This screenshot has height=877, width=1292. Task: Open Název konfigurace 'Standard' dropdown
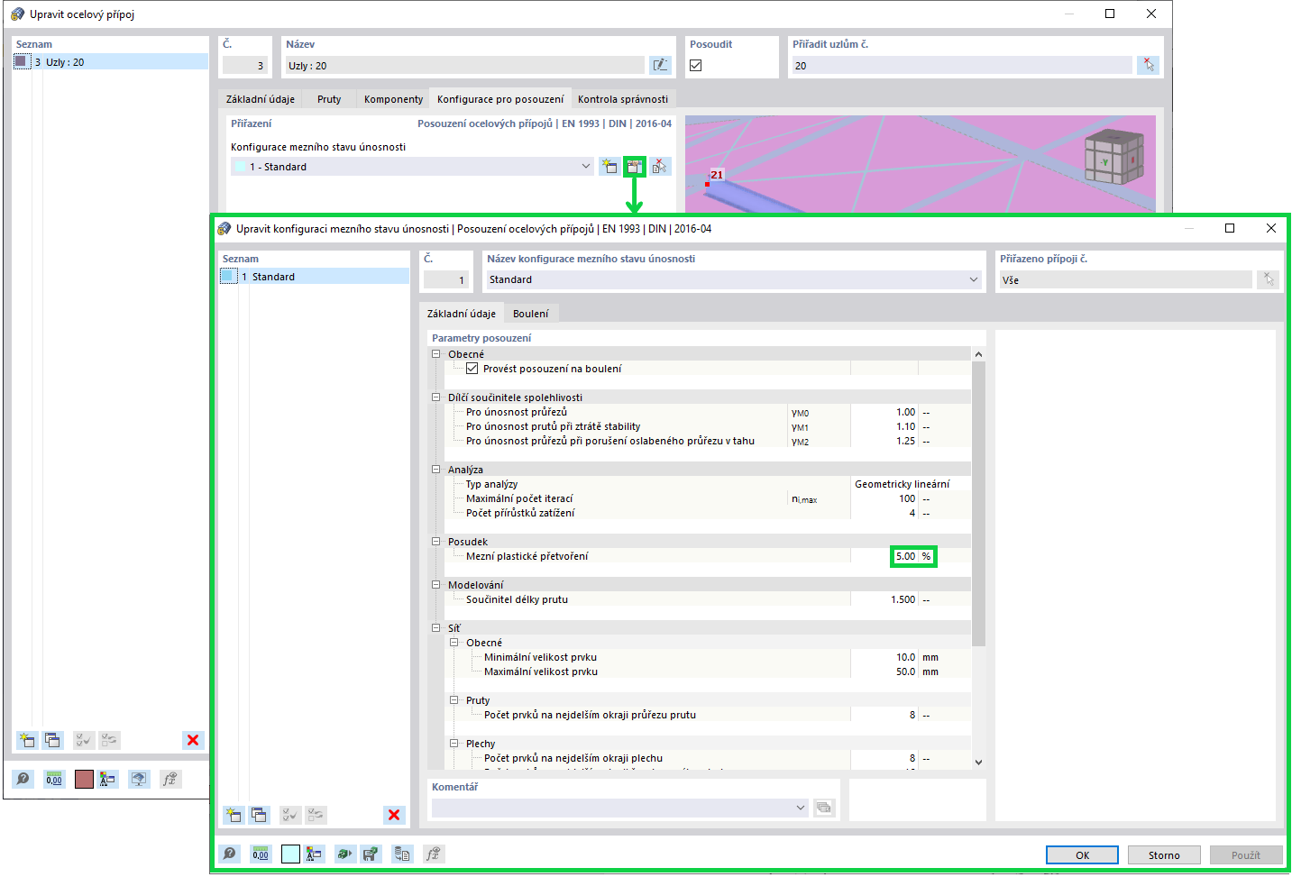734,279
